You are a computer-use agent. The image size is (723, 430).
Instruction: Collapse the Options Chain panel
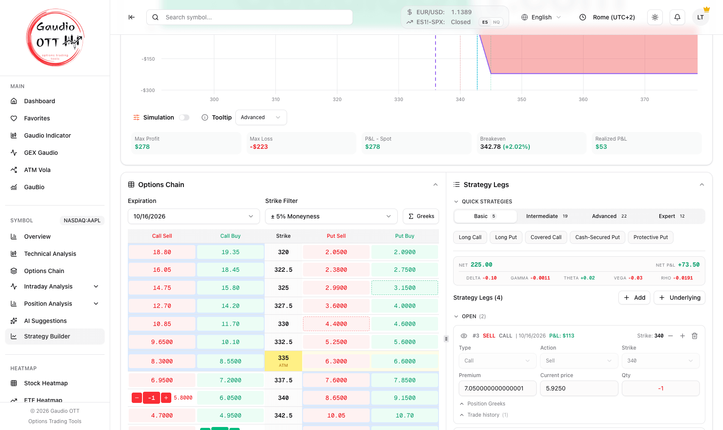pos(436,184)
